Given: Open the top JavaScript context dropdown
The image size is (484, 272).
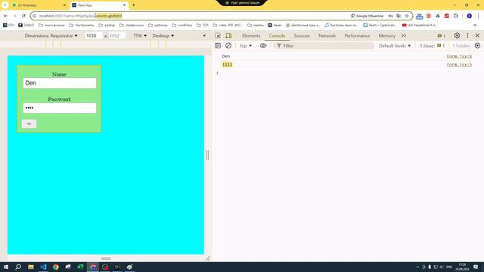Looking at the screenshot, I should point(246,45).
